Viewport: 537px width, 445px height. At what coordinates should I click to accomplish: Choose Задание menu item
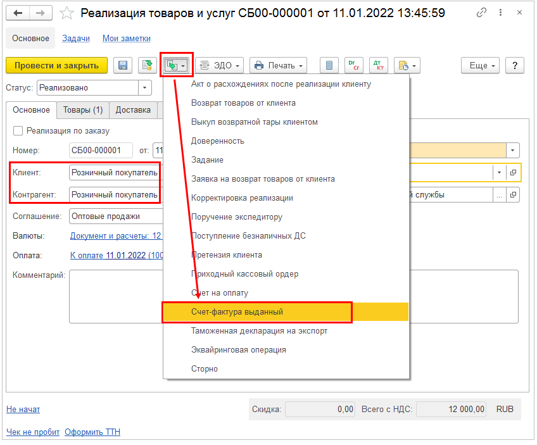[286, 160]
